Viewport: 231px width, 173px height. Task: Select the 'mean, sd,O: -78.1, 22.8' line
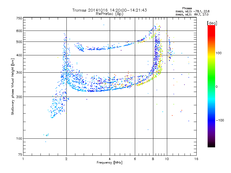pyautogui.click(x=192, y=11)
